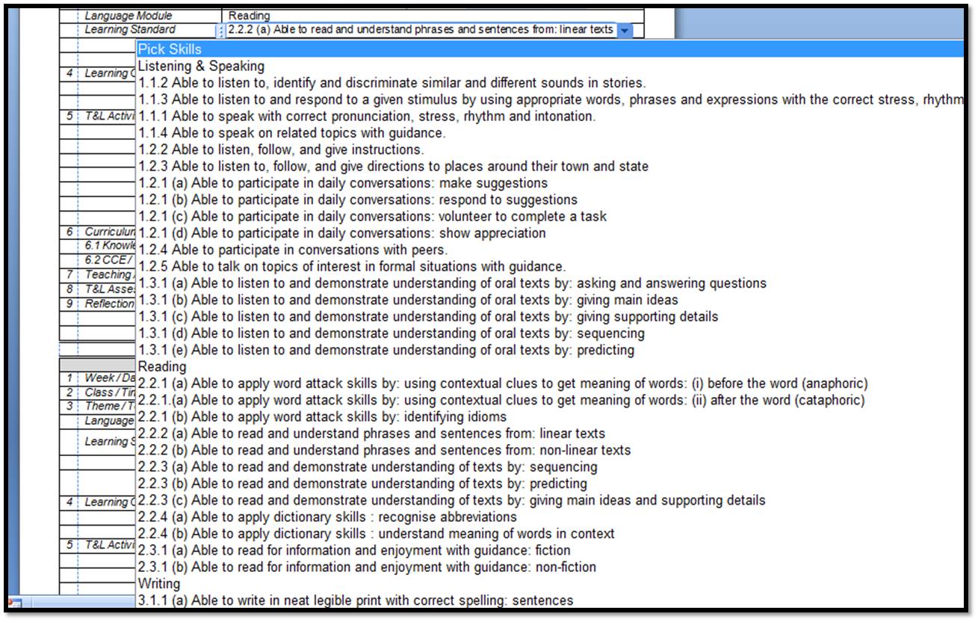Click the row 2 Class / Time label cell
Image resolution: width=978 pixels, height=622 pixels.
click(x=108, y=392)
